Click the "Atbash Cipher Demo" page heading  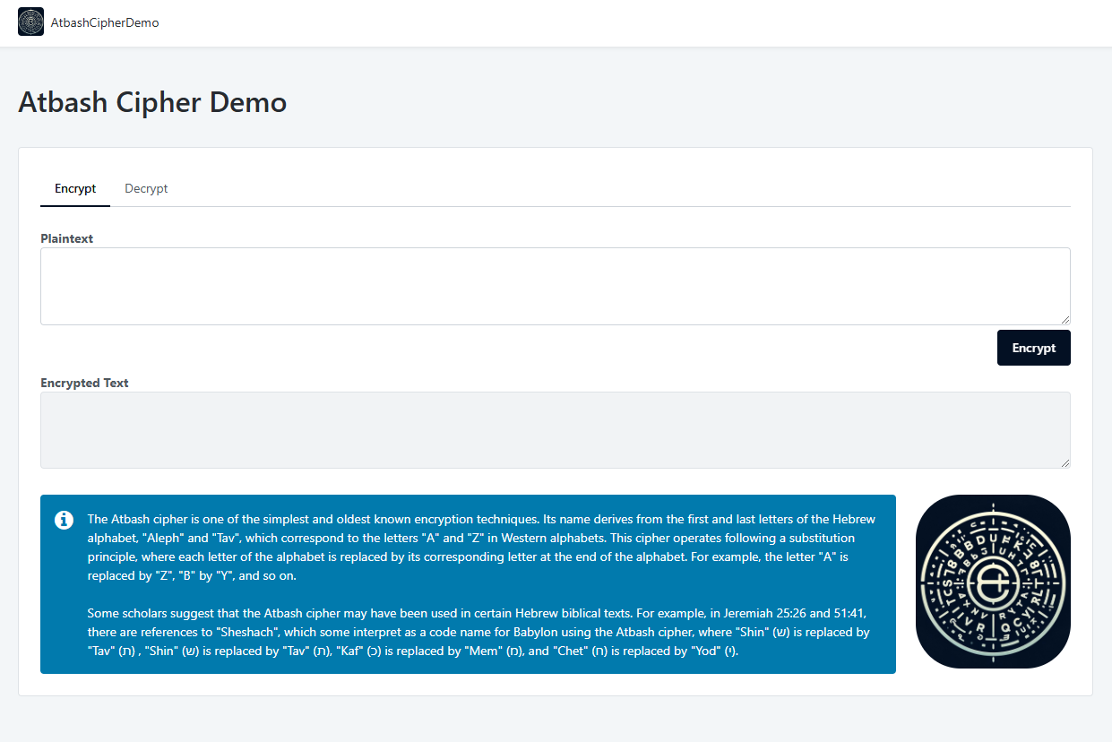(x=152, y=102)
